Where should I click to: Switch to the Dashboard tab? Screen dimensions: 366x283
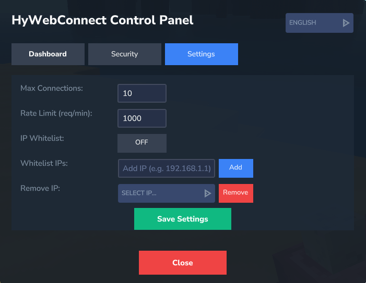(x=48, y=54)
